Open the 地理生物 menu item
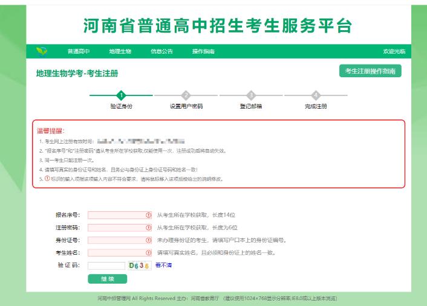Viewport: 427px width, 306px height. point(120,51)
